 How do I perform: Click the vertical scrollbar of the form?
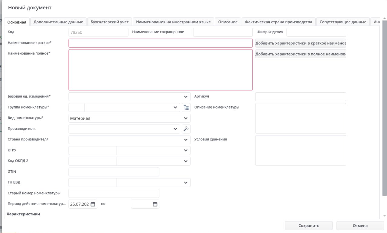tap(384, 109)
